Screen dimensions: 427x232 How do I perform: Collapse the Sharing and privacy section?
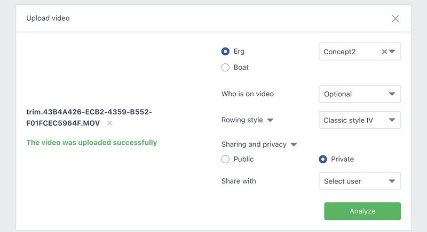294,144
